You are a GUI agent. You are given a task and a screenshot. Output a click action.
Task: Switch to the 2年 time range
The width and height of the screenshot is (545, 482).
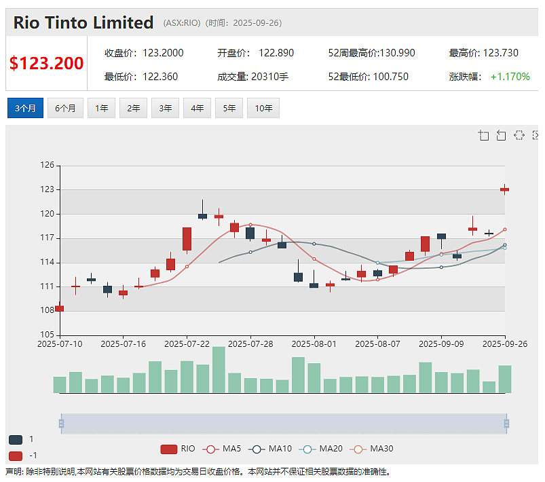[x=134, y=108]
